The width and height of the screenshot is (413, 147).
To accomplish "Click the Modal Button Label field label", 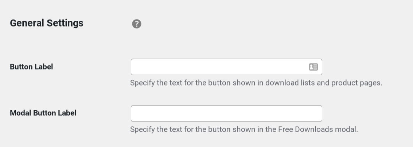I will 43,113.
